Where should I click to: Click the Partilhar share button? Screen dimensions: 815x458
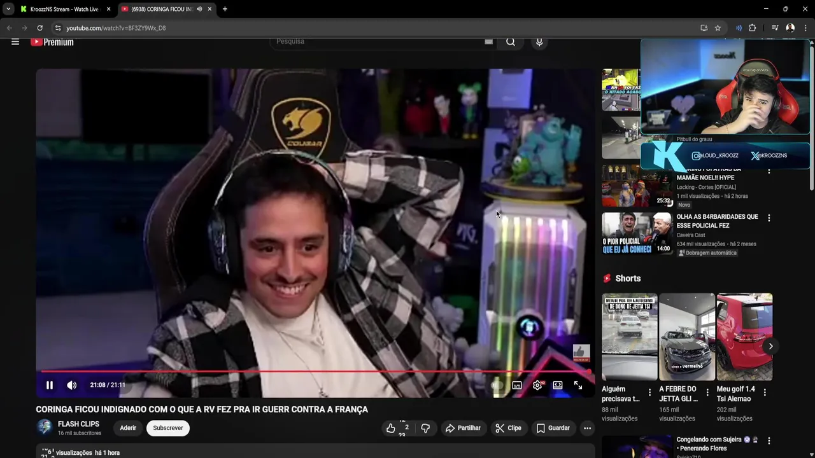tap(463, 428)
